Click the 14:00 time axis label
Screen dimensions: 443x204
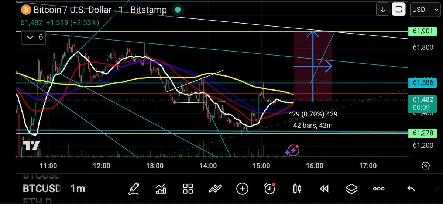point(208,166)
